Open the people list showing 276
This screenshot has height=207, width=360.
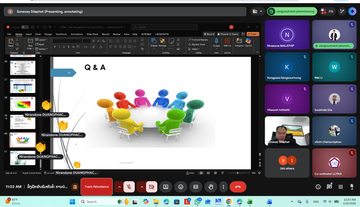[x=327, y=11]
